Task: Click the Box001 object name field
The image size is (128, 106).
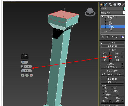Action: pos(112,9)
